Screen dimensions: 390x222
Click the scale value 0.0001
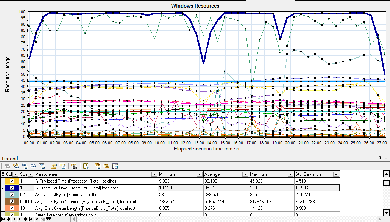(26, 201)
